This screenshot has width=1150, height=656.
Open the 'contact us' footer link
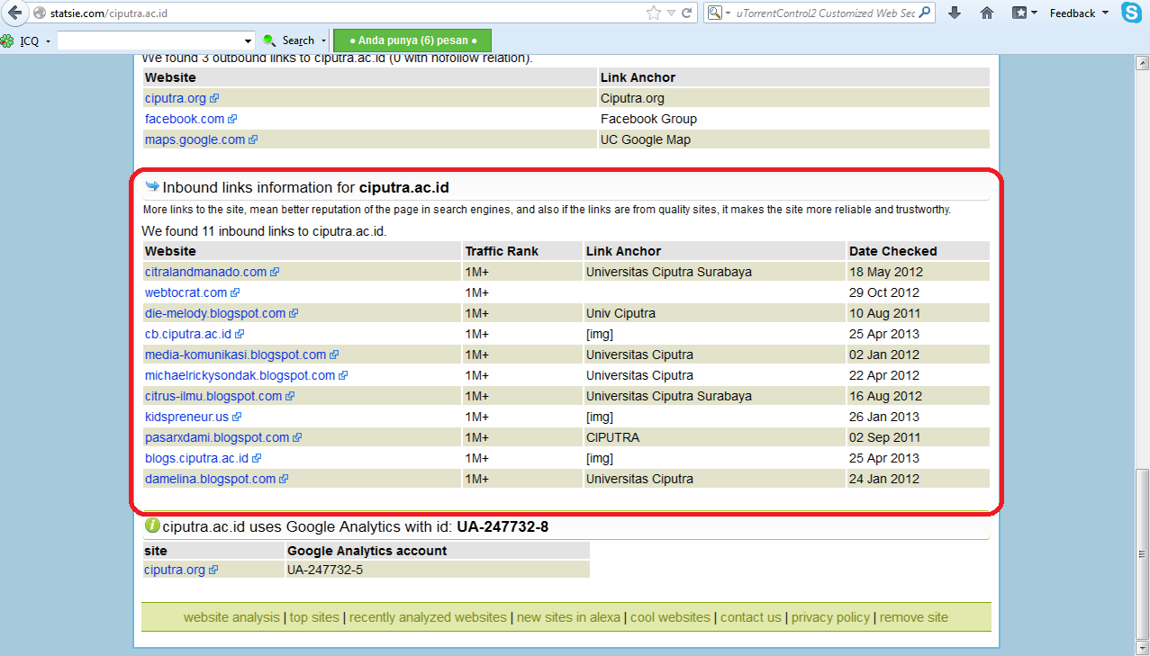751,617
